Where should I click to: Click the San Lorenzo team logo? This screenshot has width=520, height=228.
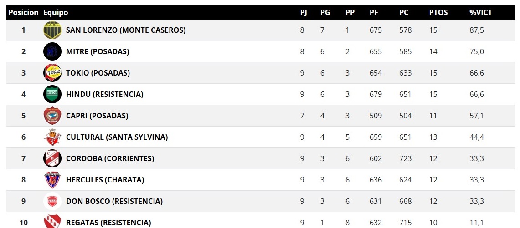tap(52, 30)
